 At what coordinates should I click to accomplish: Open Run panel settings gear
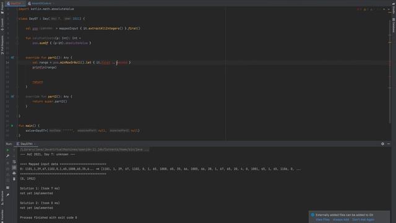tap(382, 144)
